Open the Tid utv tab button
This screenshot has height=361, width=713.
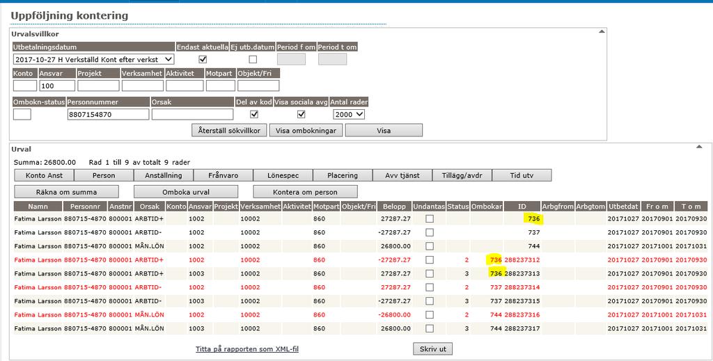[522, 175]
